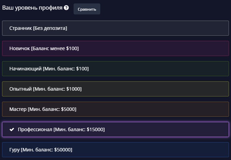
Task: Choose the Новичок profile level
Action: (115, 48)
